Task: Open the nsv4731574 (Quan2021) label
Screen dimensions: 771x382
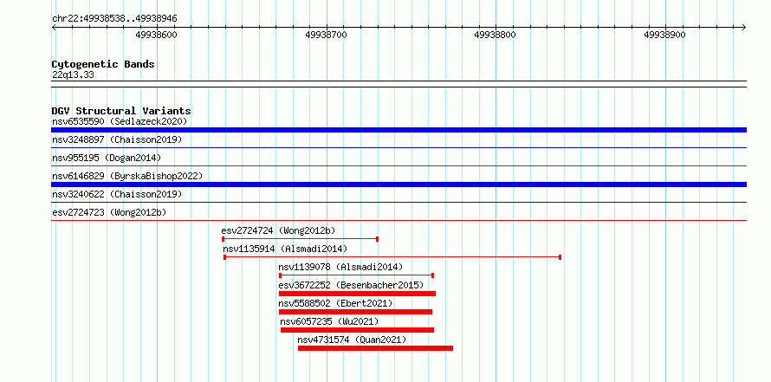Action: [x=352, y=340]
